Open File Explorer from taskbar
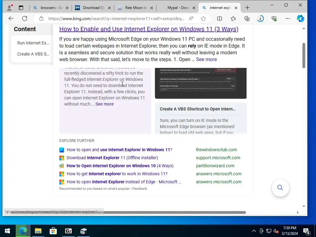This screenshot has height=237, width=316. 38,231
